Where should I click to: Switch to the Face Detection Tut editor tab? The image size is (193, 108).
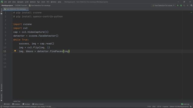pyautogui.click(x=16, y=9)
